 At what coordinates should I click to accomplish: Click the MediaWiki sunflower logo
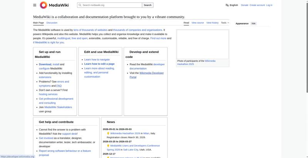[x=44, y=5]
